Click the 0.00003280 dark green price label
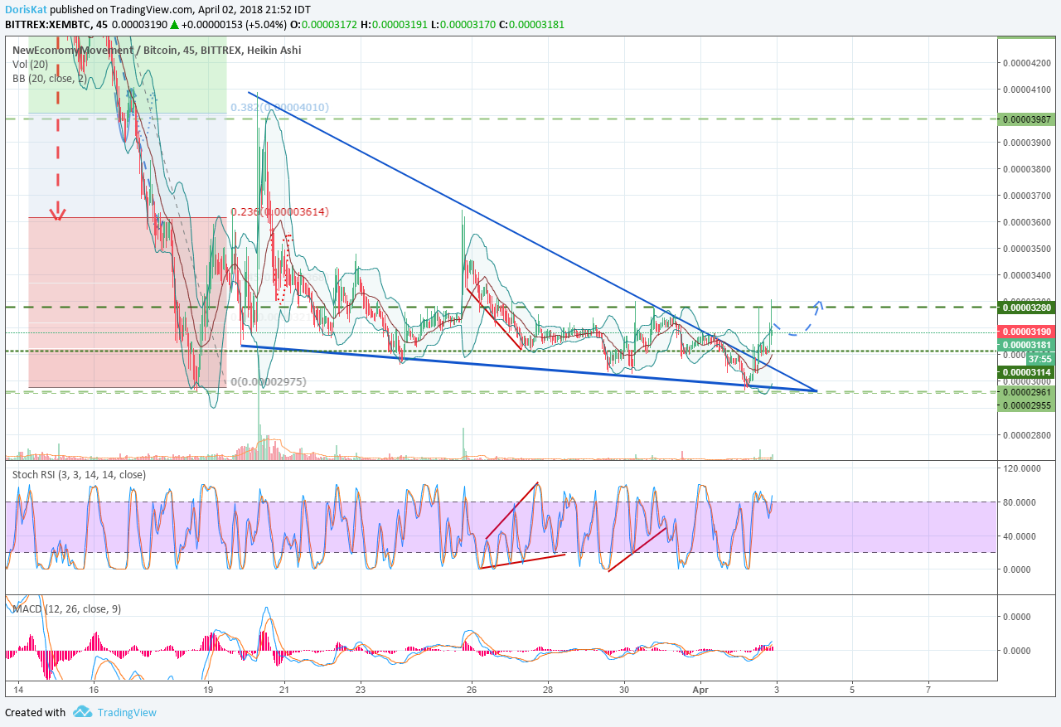 pyautogui.click(x=1026, y=308)
